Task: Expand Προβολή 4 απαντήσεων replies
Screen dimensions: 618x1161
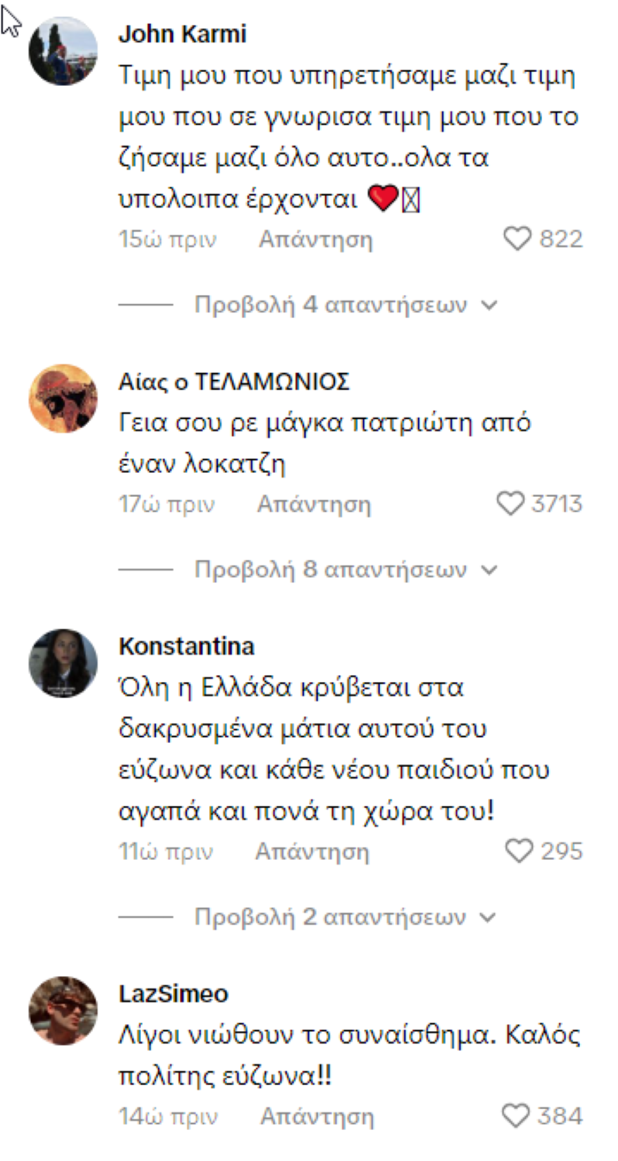Action: (x=345, y=305)
